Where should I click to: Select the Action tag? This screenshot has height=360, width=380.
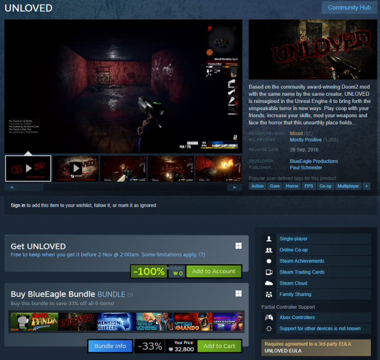click(x=257, y=186)
